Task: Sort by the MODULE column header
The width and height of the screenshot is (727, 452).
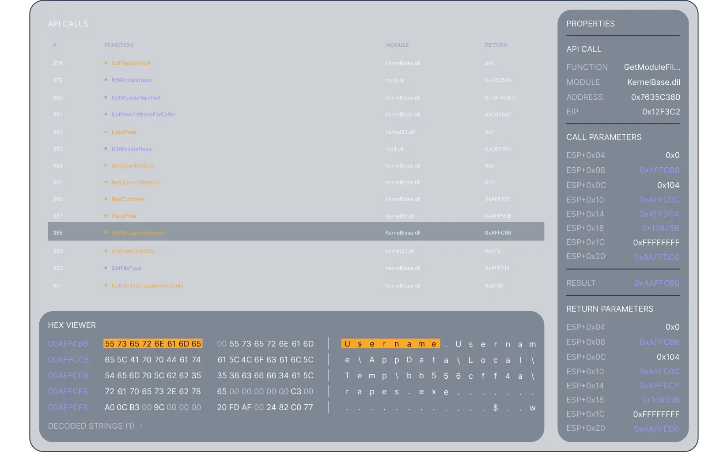Action: pyautogui.click(x=397, y=45)
